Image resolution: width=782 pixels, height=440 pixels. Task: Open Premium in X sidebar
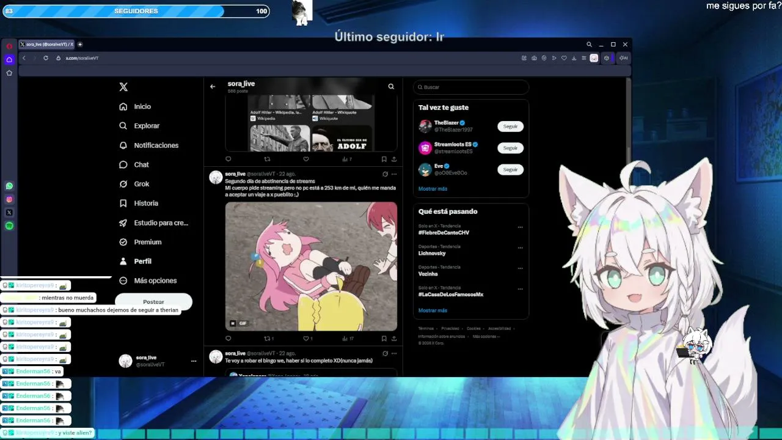(140, 242)
